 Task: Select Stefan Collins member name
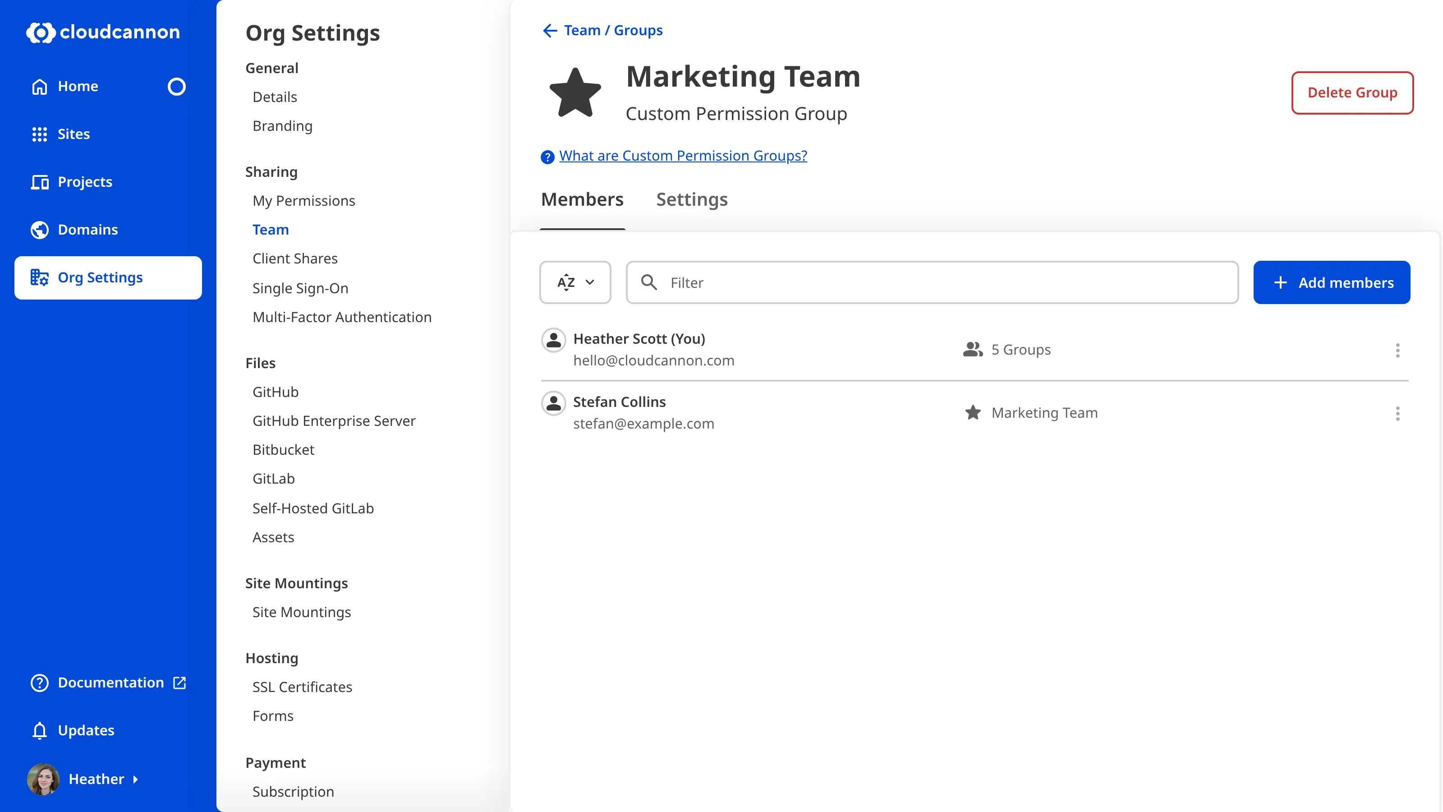(619, 402)
